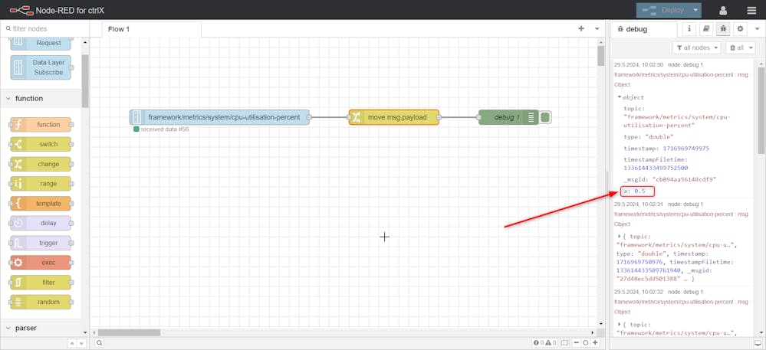The height and width of the screenshot is (350, 766).
Task: Open the all nodes filter dropdown
Action: (x=696, y=47)
